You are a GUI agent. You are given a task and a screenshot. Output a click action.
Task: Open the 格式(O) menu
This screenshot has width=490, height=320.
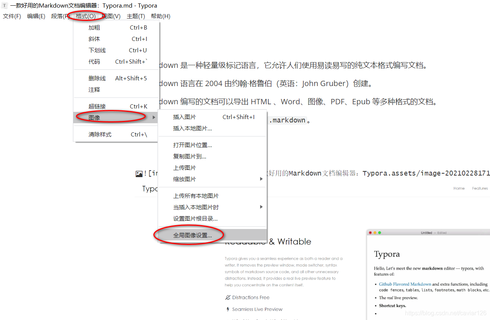click(x=86, y=16)
